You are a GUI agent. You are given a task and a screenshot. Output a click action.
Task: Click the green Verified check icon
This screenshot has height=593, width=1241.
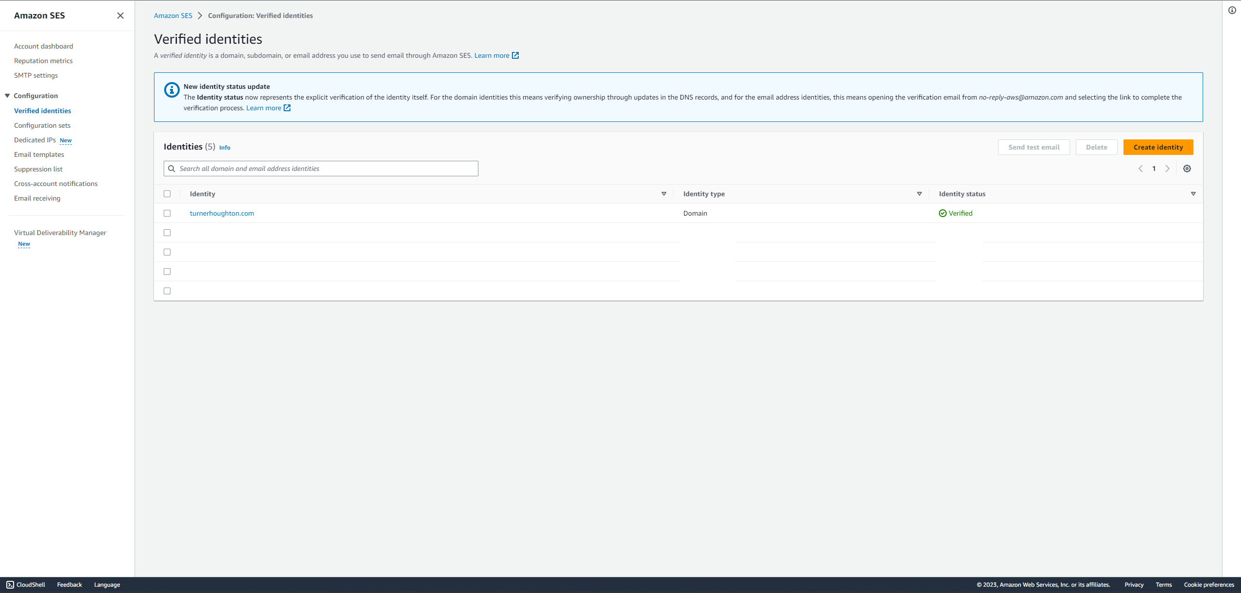tap(943, 213)
